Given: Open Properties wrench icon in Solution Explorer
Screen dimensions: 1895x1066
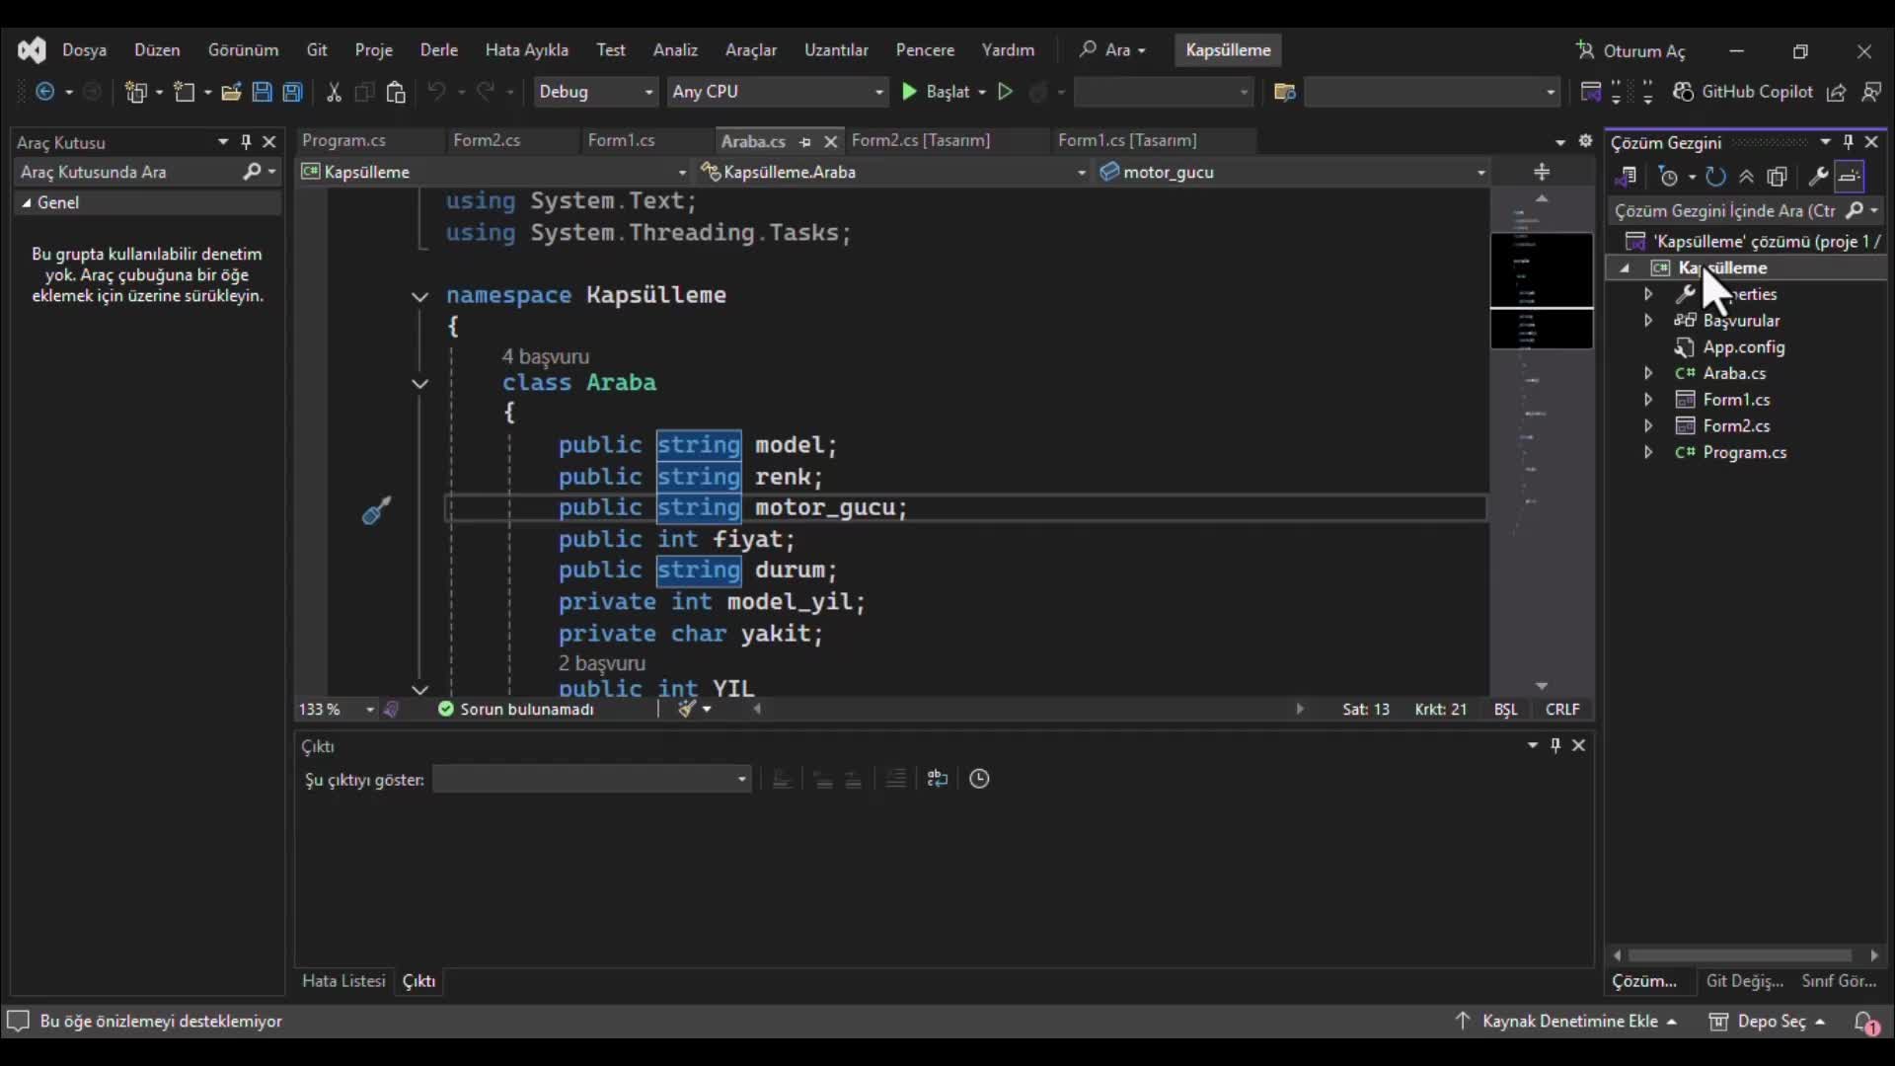Looking at the screenshot, I should pos(1818,177).
